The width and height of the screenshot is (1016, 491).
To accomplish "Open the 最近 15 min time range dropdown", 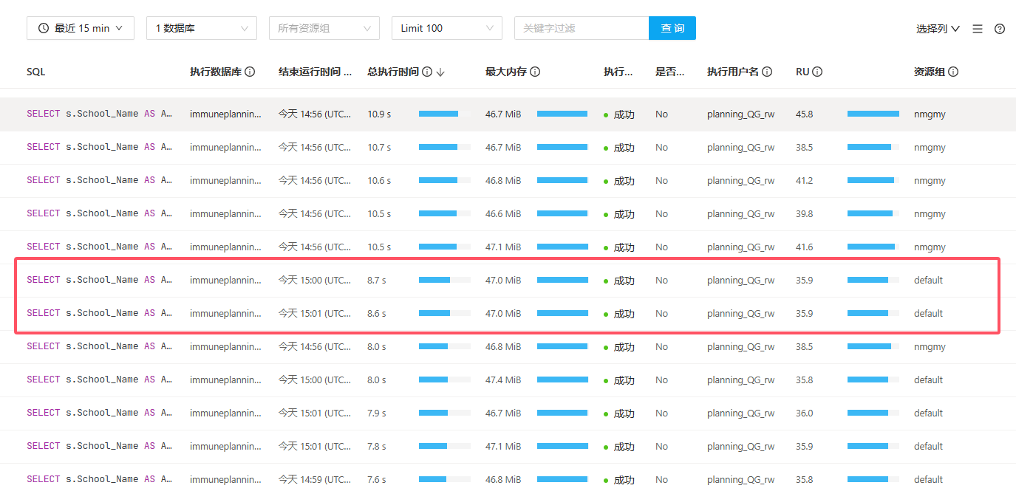I will tap(81, 28).
